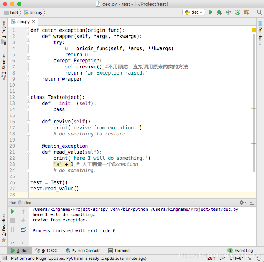Close the dec.py tab

pos(34,22)
